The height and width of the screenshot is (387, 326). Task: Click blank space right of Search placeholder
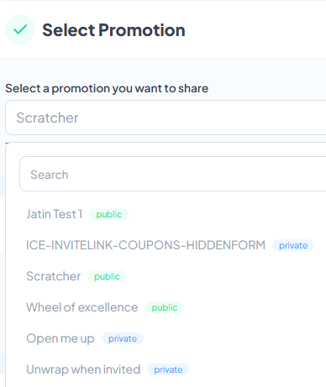tap(196, 175)
